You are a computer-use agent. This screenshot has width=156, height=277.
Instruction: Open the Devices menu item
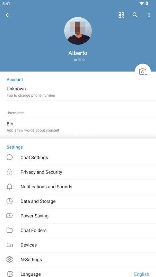[78, 245]
